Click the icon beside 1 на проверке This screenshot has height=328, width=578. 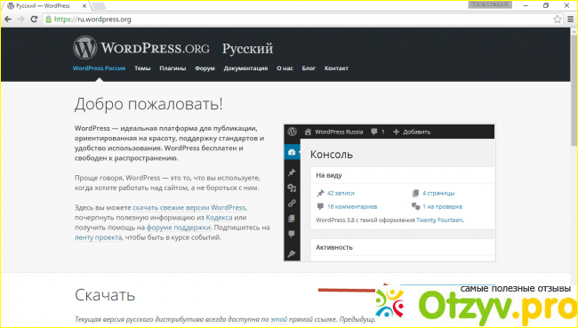click(416, 206)
